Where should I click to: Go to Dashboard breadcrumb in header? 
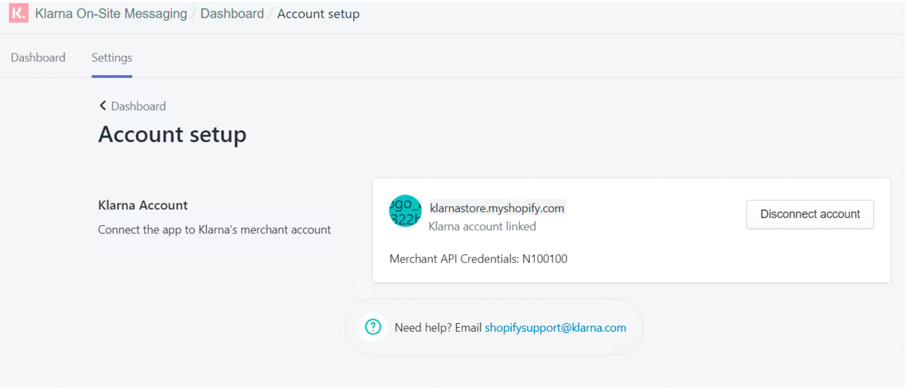click(232, 14)
